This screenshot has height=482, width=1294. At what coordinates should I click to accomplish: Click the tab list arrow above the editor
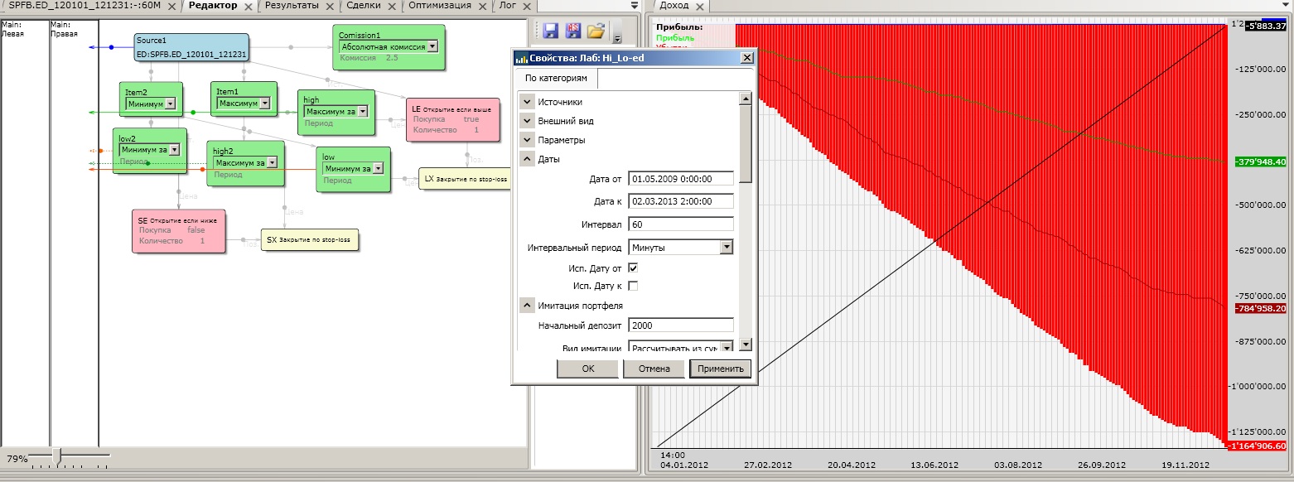635,5
